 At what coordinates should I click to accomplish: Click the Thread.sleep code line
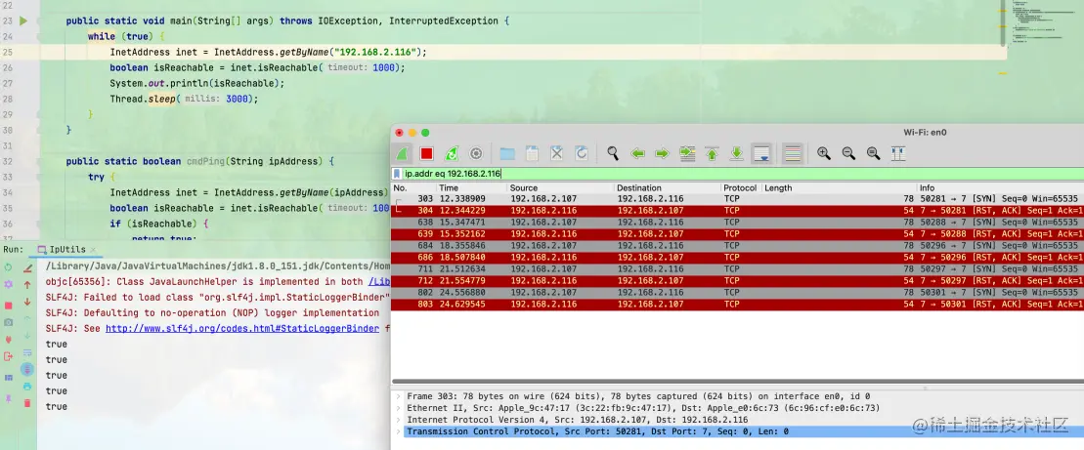point(184,99)
